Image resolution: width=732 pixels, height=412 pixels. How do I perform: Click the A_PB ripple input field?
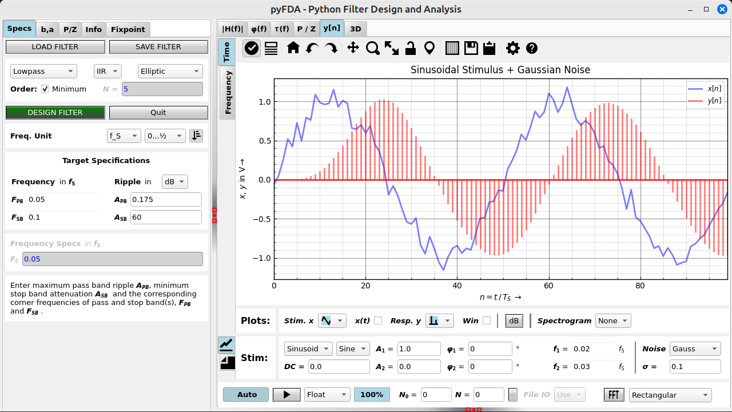(166, 199)
